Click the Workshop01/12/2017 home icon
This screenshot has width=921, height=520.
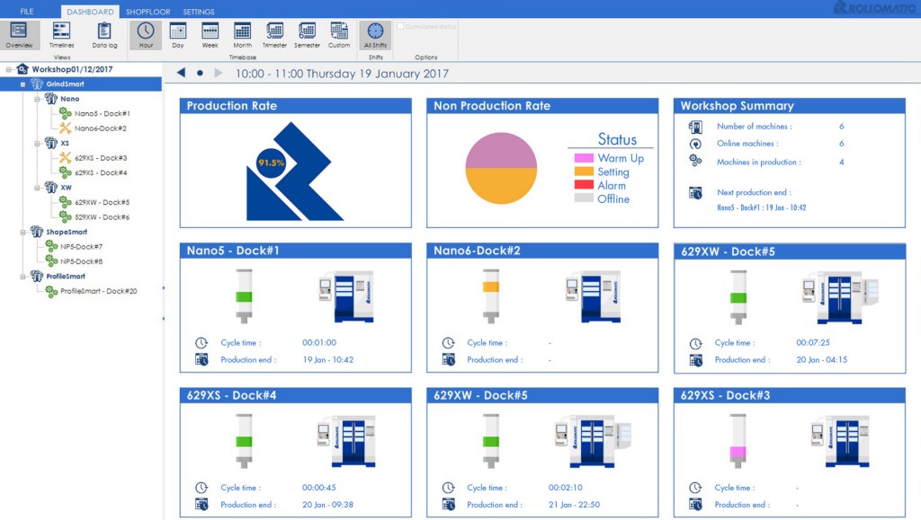pos(22,69)
